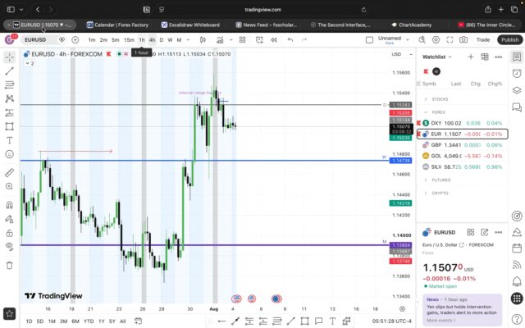Open quick search in the top toolbar

[x=422, y=40]
